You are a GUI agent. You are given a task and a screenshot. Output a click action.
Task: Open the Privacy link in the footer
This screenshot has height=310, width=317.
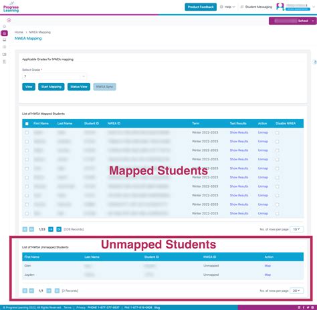(x=81, y=307)
